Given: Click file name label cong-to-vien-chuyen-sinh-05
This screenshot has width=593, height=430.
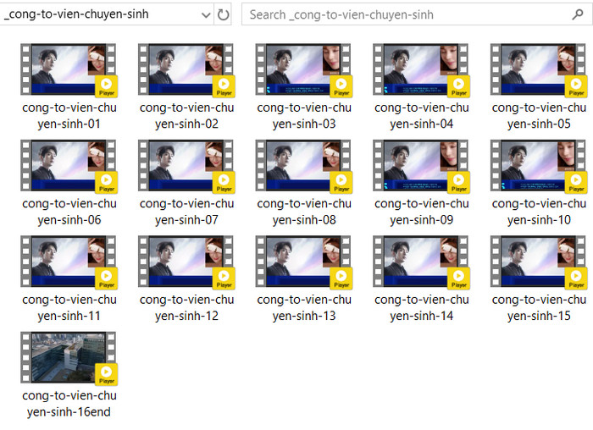Looking at the screenshot, I should tap(540, 116).
